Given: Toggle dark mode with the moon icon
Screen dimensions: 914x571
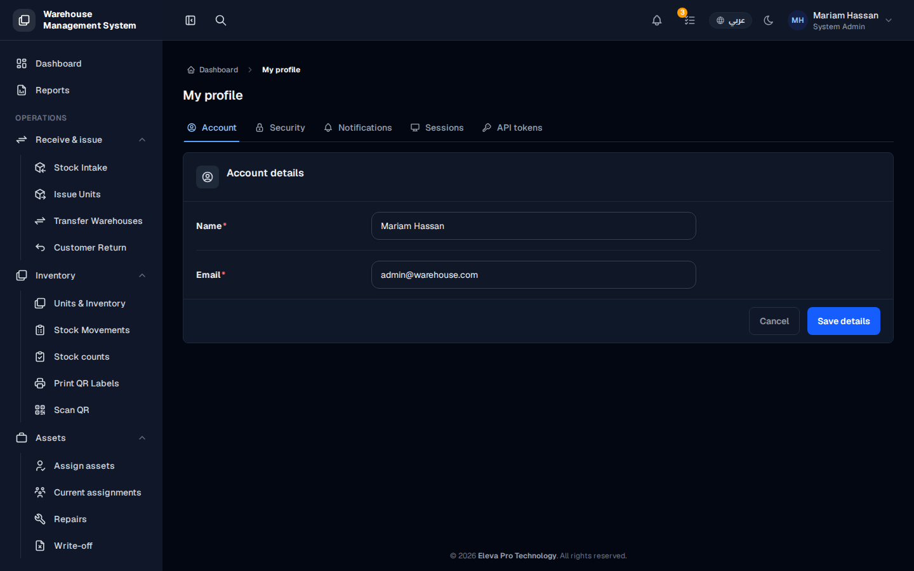Looking at the screenshot, I should pyautogui.click(x=769, y=20).
